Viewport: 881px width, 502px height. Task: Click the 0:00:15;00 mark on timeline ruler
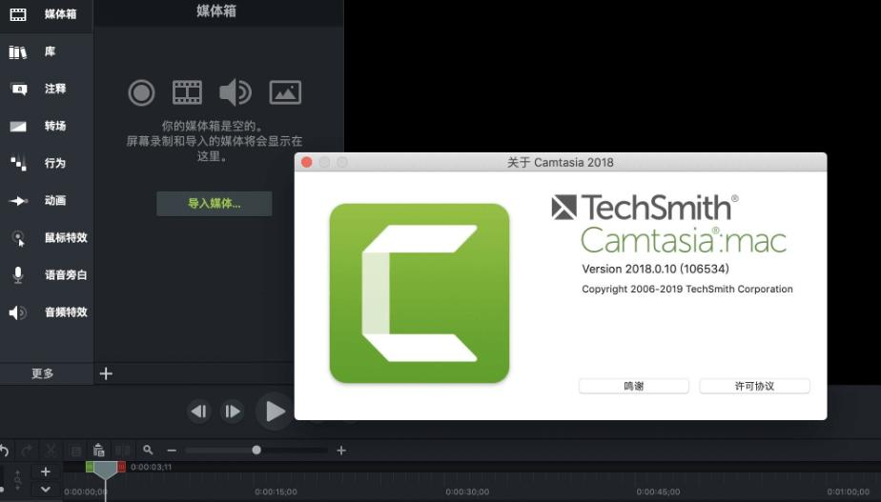tap(276, 492)
